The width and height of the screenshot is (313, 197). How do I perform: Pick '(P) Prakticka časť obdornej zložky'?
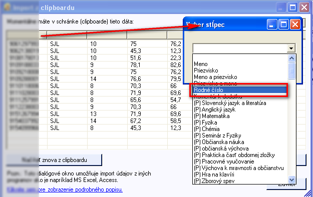pyautogui.click(x=234, y=155)
